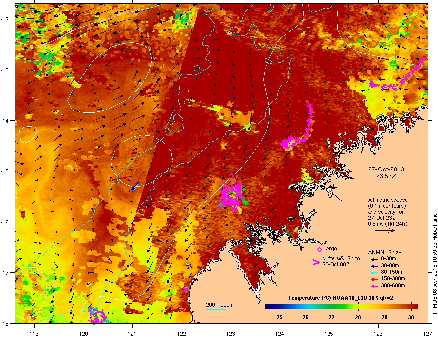Click the '28-Oct 00Z' legend text
This screenshot has height=338, width=438.
point(335,264)
